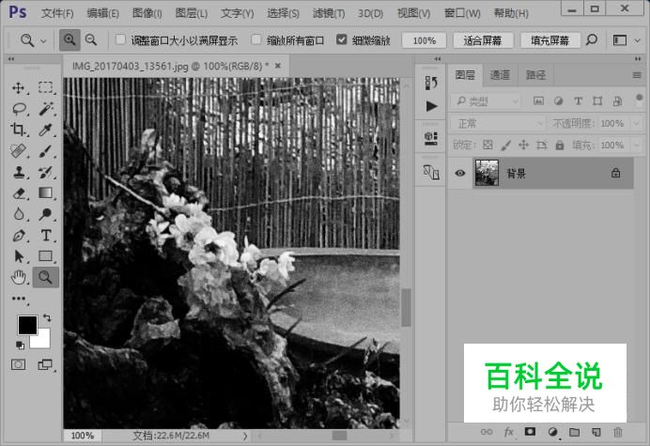Viewport: 650px width, 446px height.
Task: Collapse the right panels double arrow
Action: (x=638, y=59)
